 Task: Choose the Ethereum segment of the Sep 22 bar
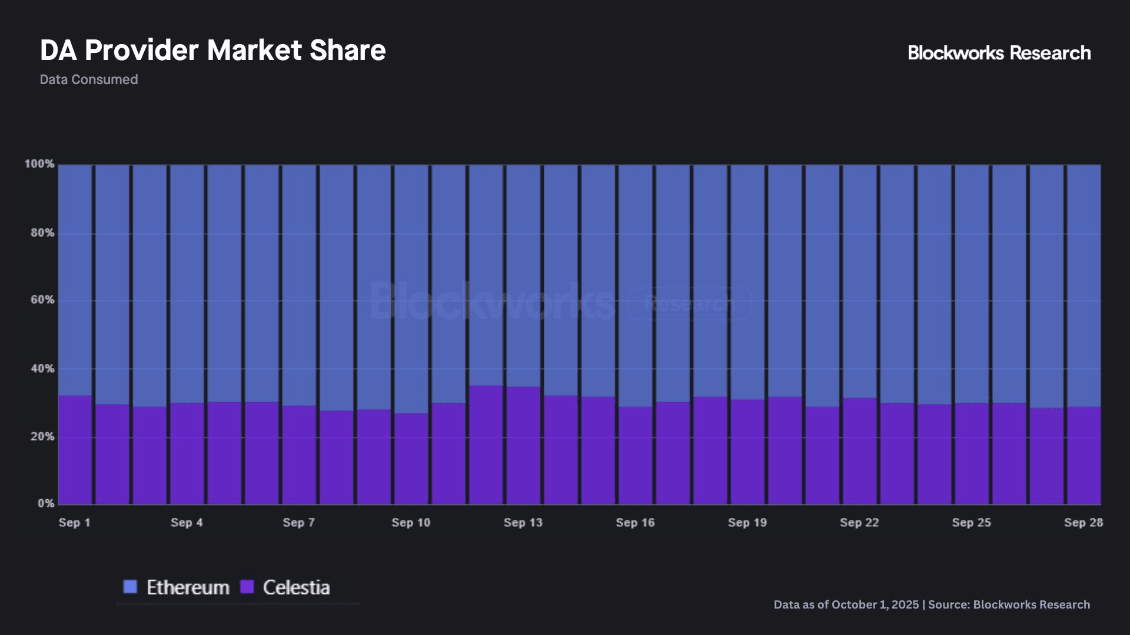coord(860,282)
